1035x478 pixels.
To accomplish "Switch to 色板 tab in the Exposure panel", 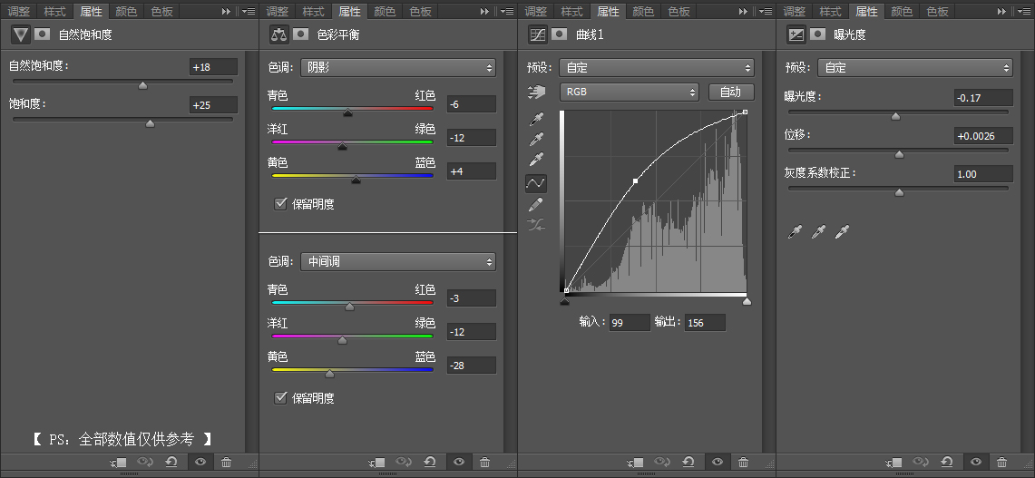I will click(x=937, y=11).
